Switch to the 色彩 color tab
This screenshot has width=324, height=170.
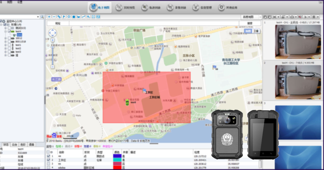23,145
